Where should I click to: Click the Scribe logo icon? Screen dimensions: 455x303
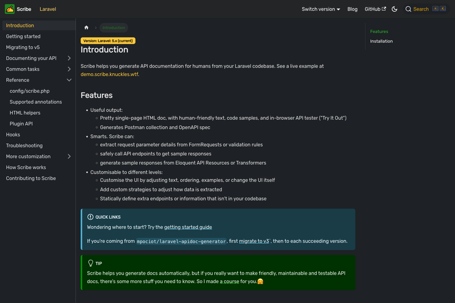click(10, 9)
